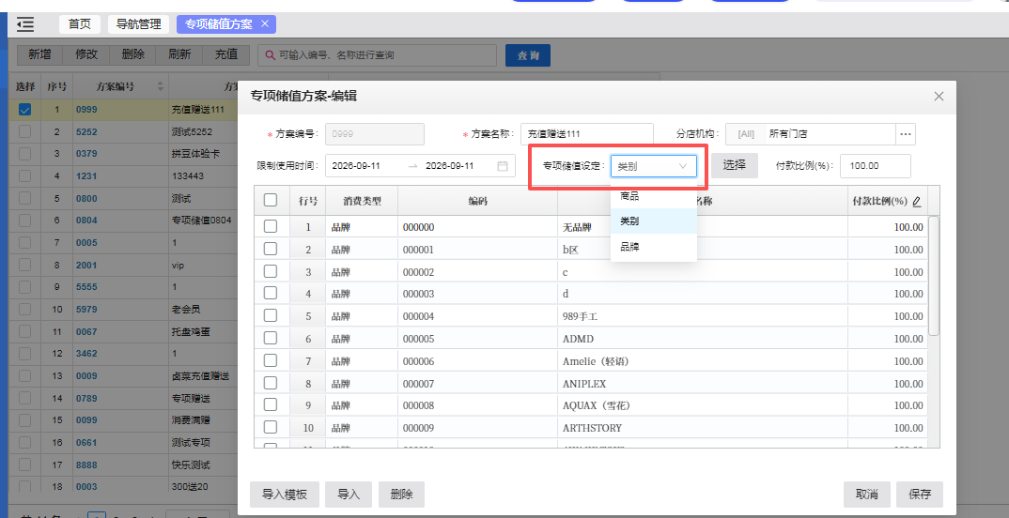
Task: Click the pencil icon in 付款比例 header
Action: (916, 201)
